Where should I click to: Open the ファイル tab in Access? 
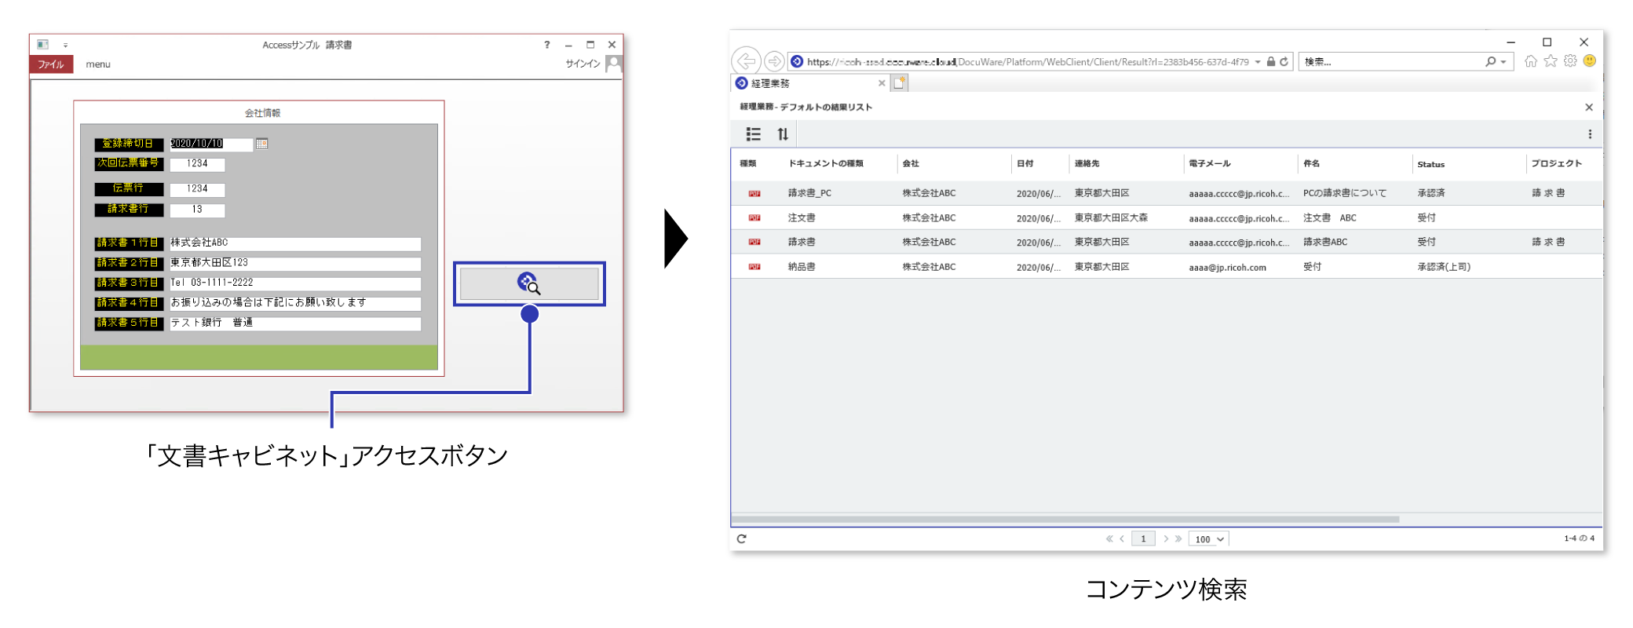tap(51, 64)
